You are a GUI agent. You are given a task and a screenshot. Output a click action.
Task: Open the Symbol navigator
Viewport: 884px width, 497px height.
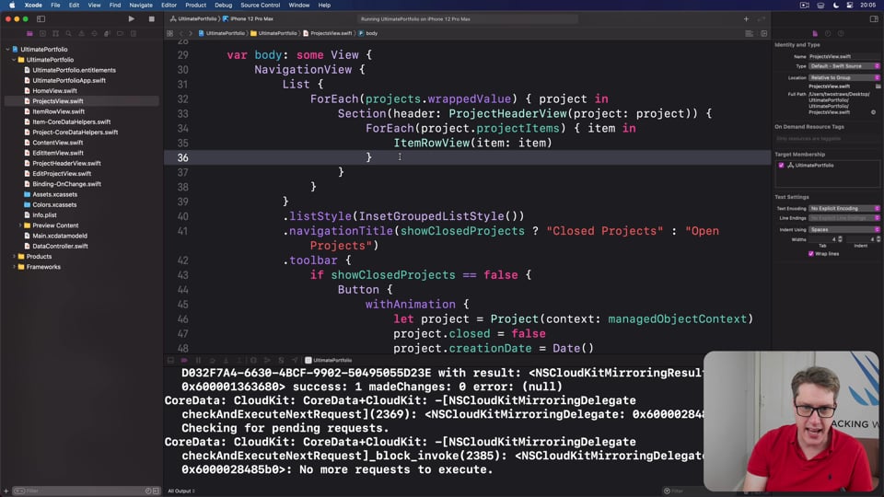pyautogui.click(x=55, y=33)
